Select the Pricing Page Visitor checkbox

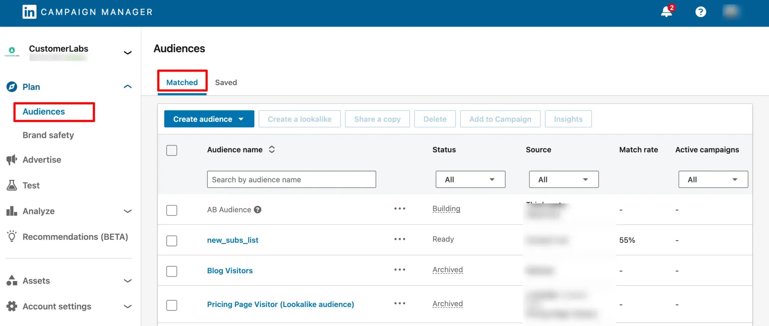click(172, 305)
